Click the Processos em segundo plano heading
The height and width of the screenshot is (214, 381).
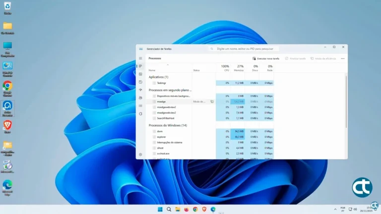[170, 90]
